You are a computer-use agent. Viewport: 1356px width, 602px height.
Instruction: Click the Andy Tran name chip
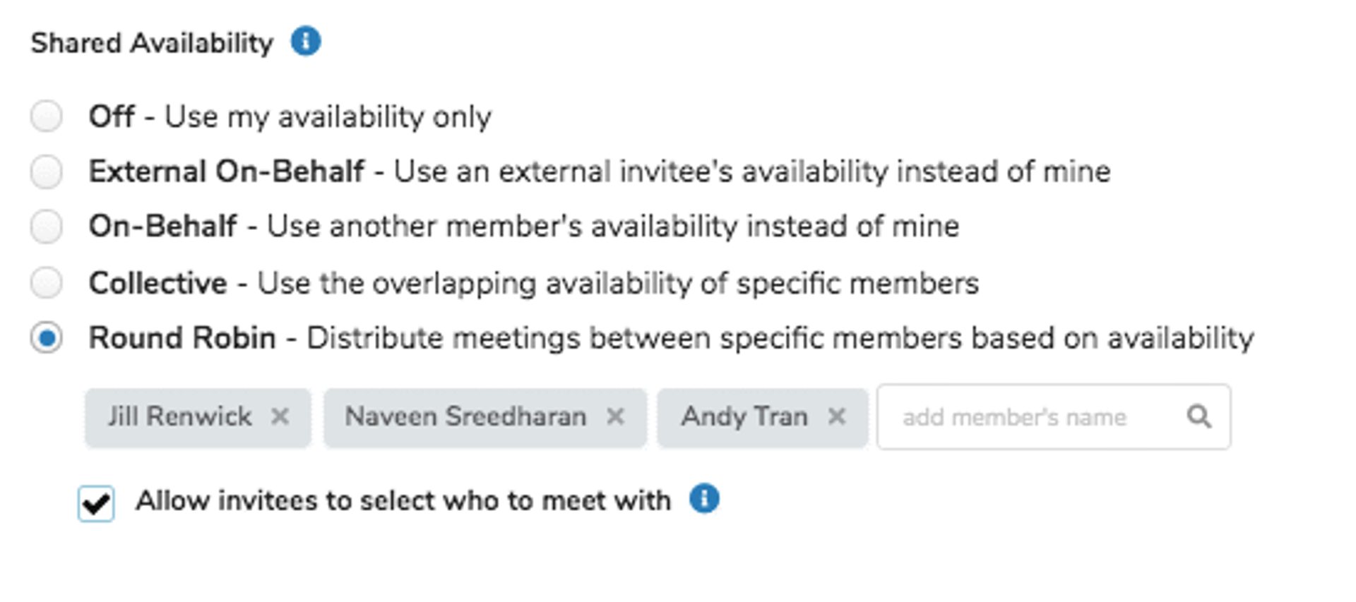coord(744,416)
